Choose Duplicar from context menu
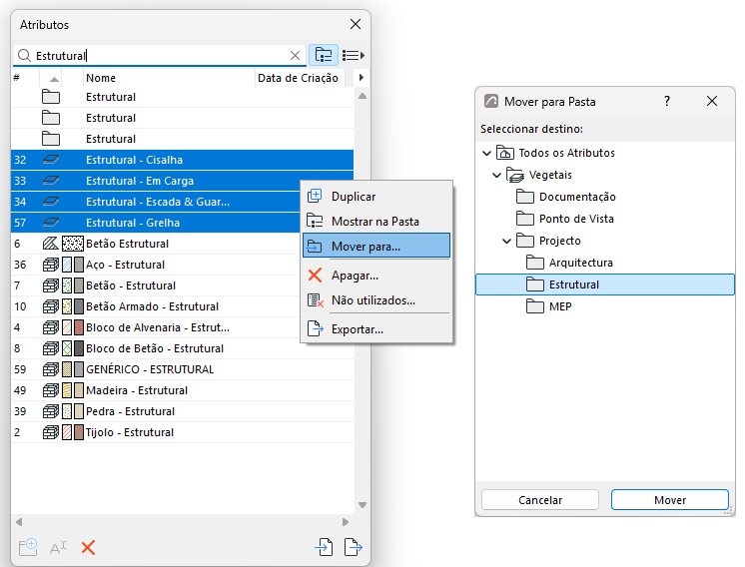The width and height of the screenshot is (745, 567). pos(376,196)
